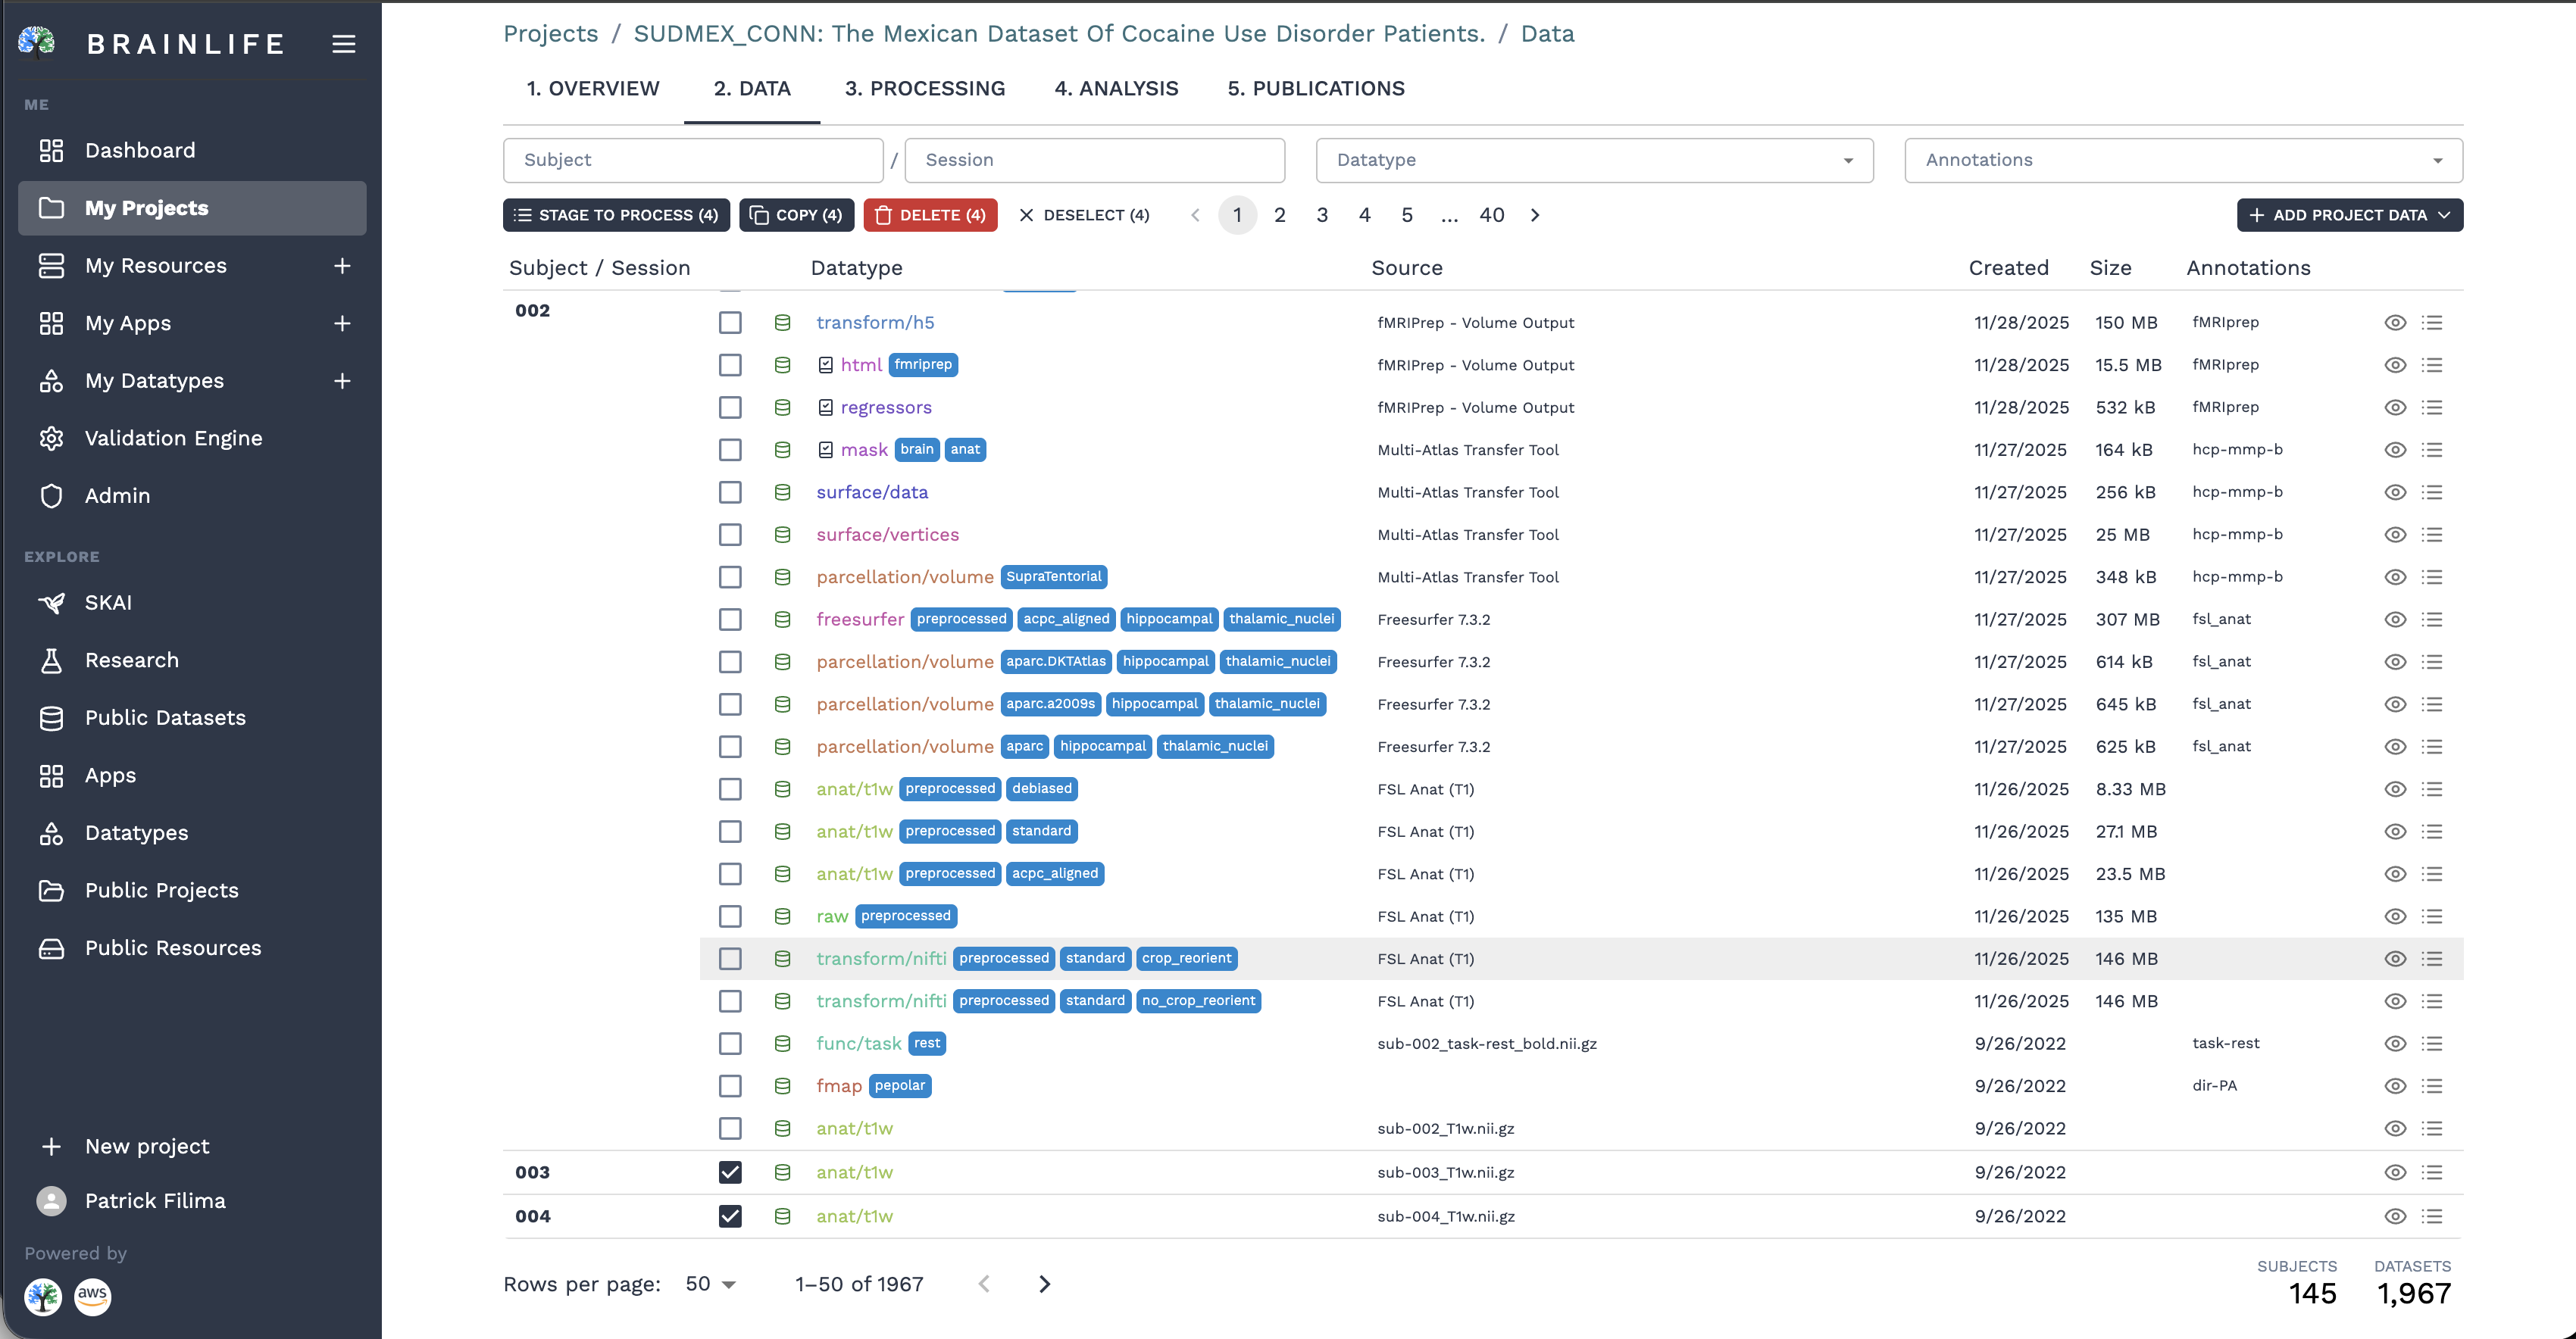Click previous page chevron in top pagination
Screen dimensions: 2576x1339
click(1195, 216)
